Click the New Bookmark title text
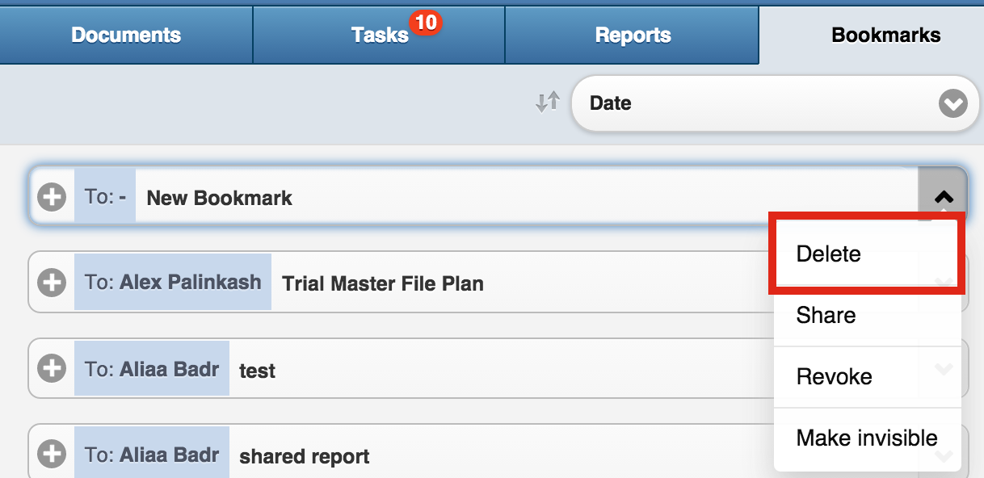Viewport: 984px width, 478px height. [x=220, y=198]
